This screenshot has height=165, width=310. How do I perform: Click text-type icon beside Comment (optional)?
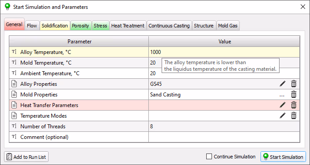pyautogui.click(x=14, y=137)
